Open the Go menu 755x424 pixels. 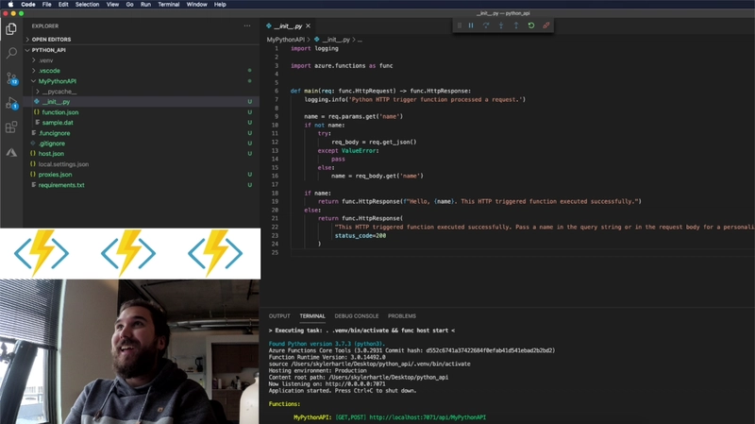tap(129, 5)
